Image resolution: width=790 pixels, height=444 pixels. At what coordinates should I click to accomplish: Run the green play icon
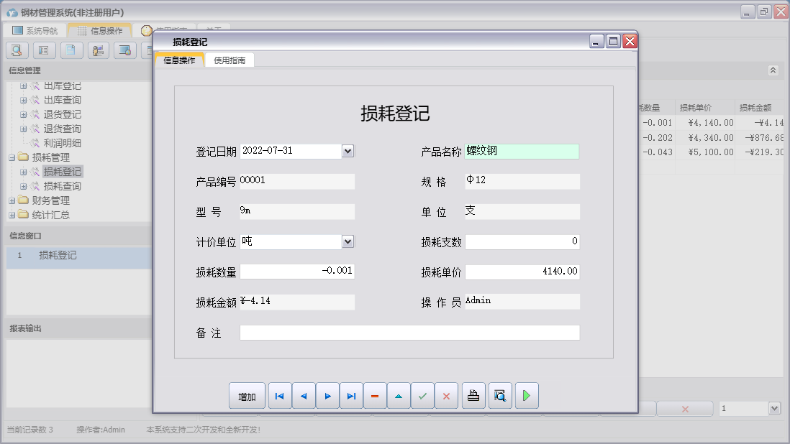pyautogui.click(x=526, y=395)
